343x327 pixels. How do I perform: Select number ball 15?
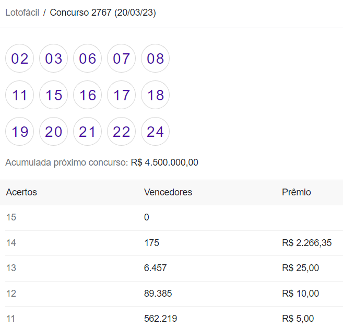[x=53, y=95]
